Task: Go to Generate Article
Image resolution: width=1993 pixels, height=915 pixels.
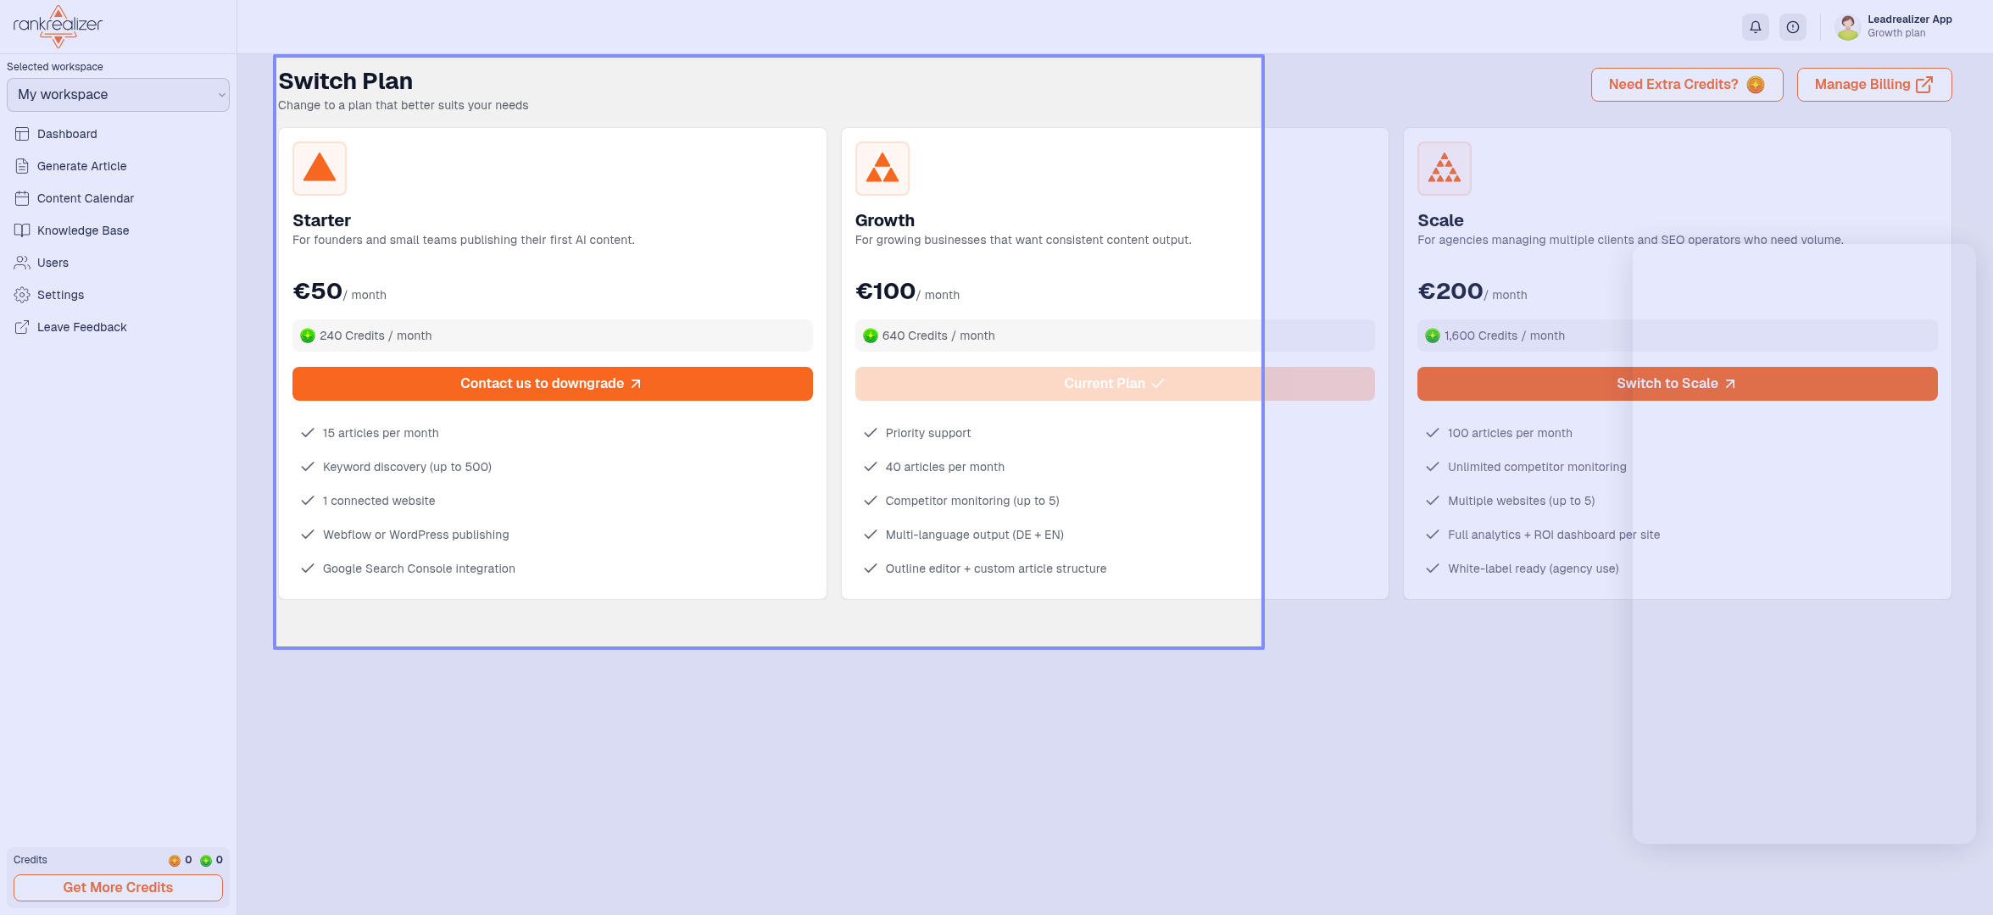Action: coord(81,166)
